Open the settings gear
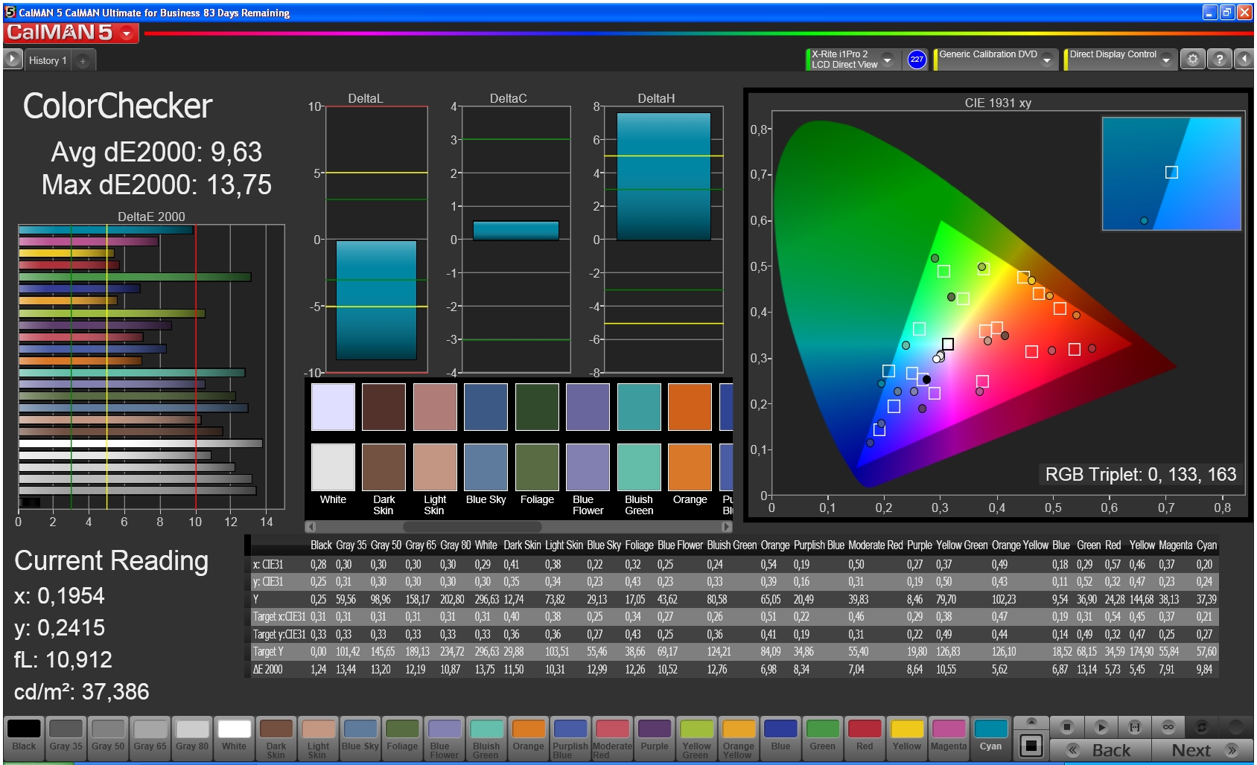Viewport: 1257px width, 765px height. (x=1193, y=60)
